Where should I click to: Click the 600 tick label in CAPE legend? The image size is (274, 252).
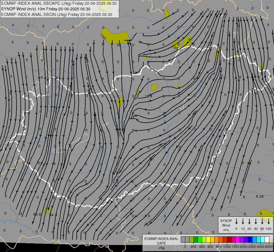tap(210, 247)
